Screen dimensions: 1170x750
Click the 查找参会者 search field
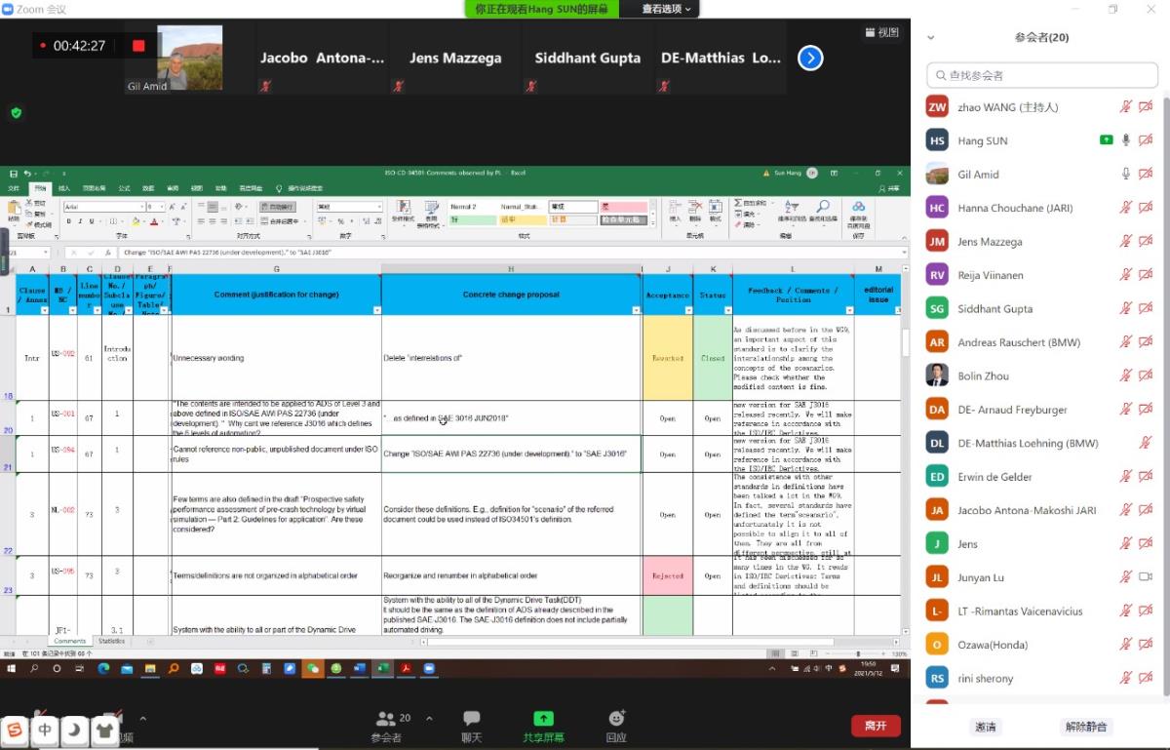[x=1043, y=74]
